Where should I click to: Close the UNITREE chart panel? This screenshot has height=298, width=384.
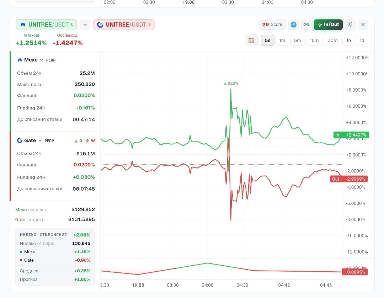[x=363, y=25]
